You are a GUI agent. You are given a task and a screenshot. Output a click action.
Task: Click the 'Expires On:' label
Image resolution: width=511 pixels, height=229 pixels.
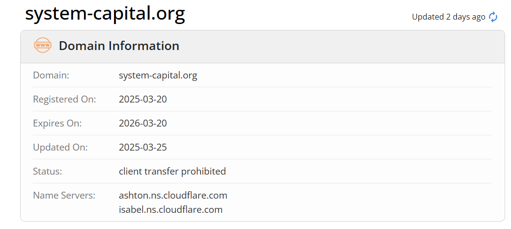pos(57,124)
